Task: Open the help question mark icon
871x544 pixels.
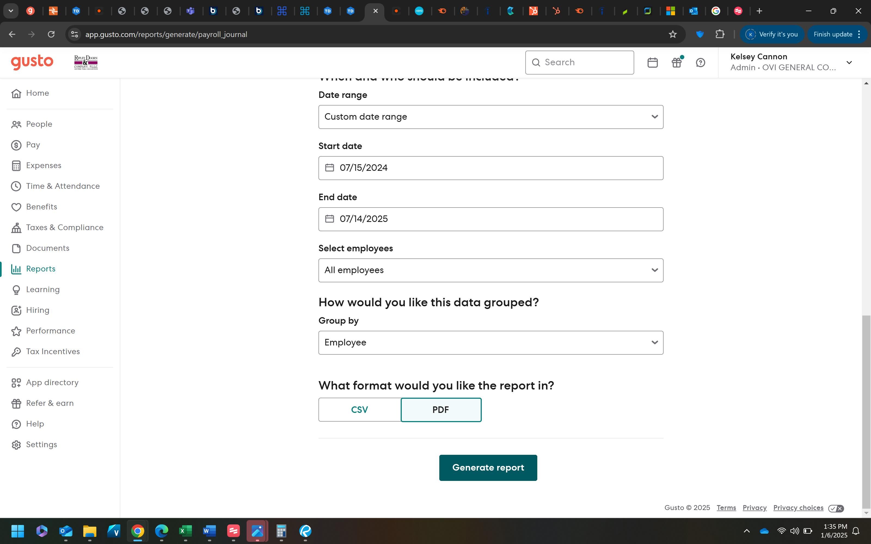Action: click(x=700, y=63)
